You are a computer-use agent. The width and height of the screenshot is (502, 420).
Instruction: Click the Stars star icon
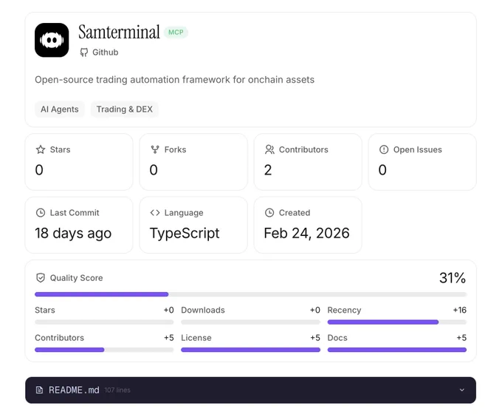(x=41, y=149)
